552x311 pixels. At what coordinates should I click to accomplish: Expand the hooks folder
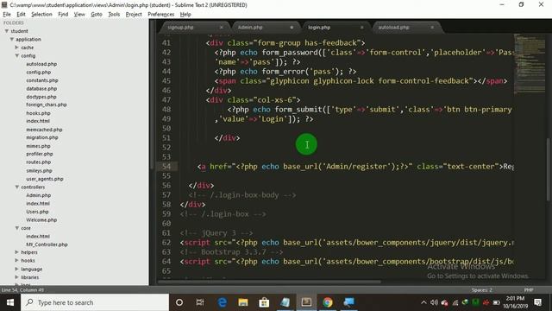[16, 261]
